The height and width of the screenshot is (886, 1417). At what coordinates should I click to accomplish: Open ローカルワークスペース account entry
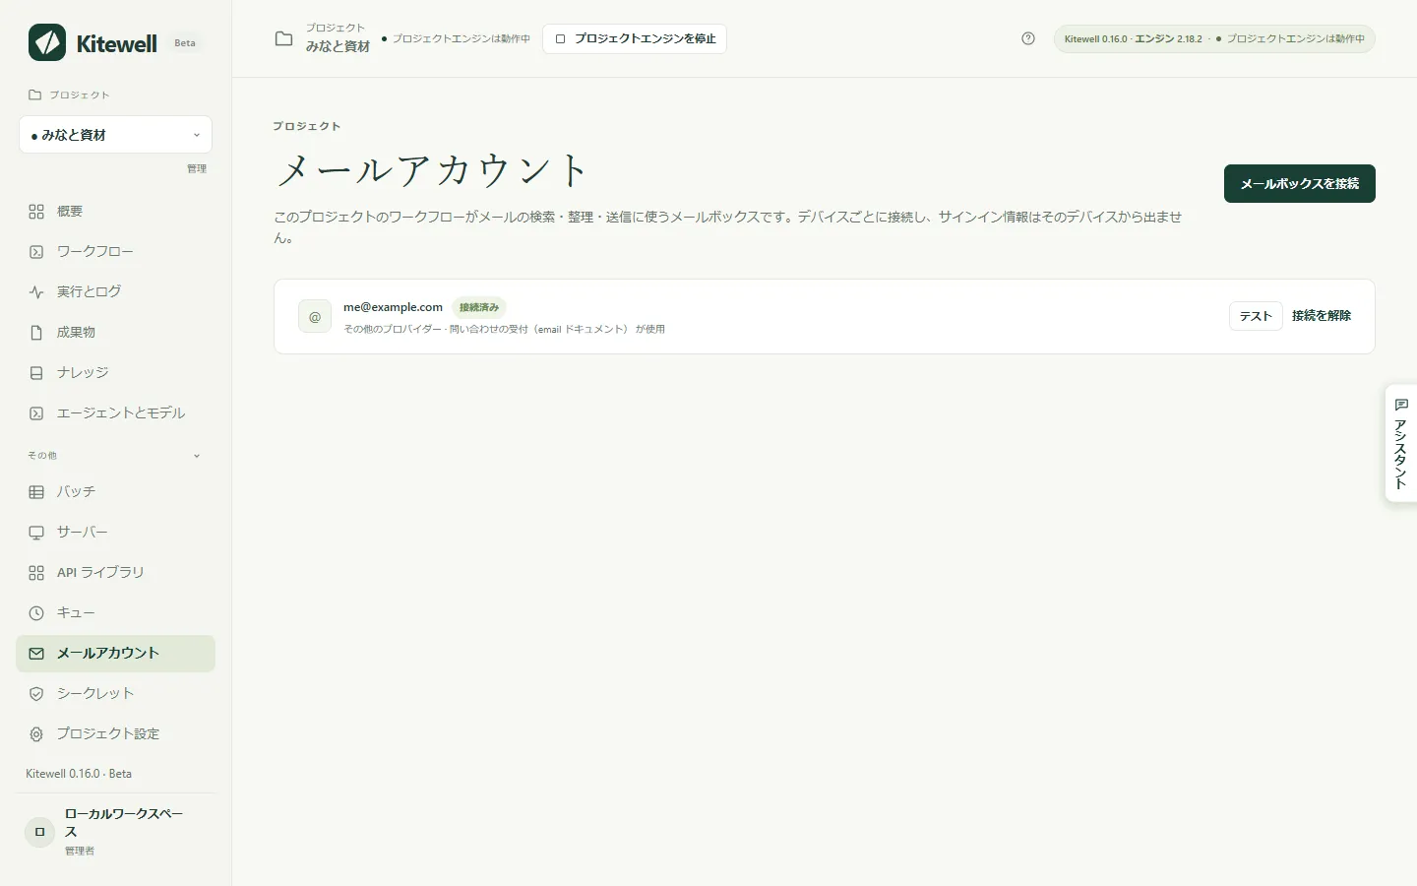(116, 831)
